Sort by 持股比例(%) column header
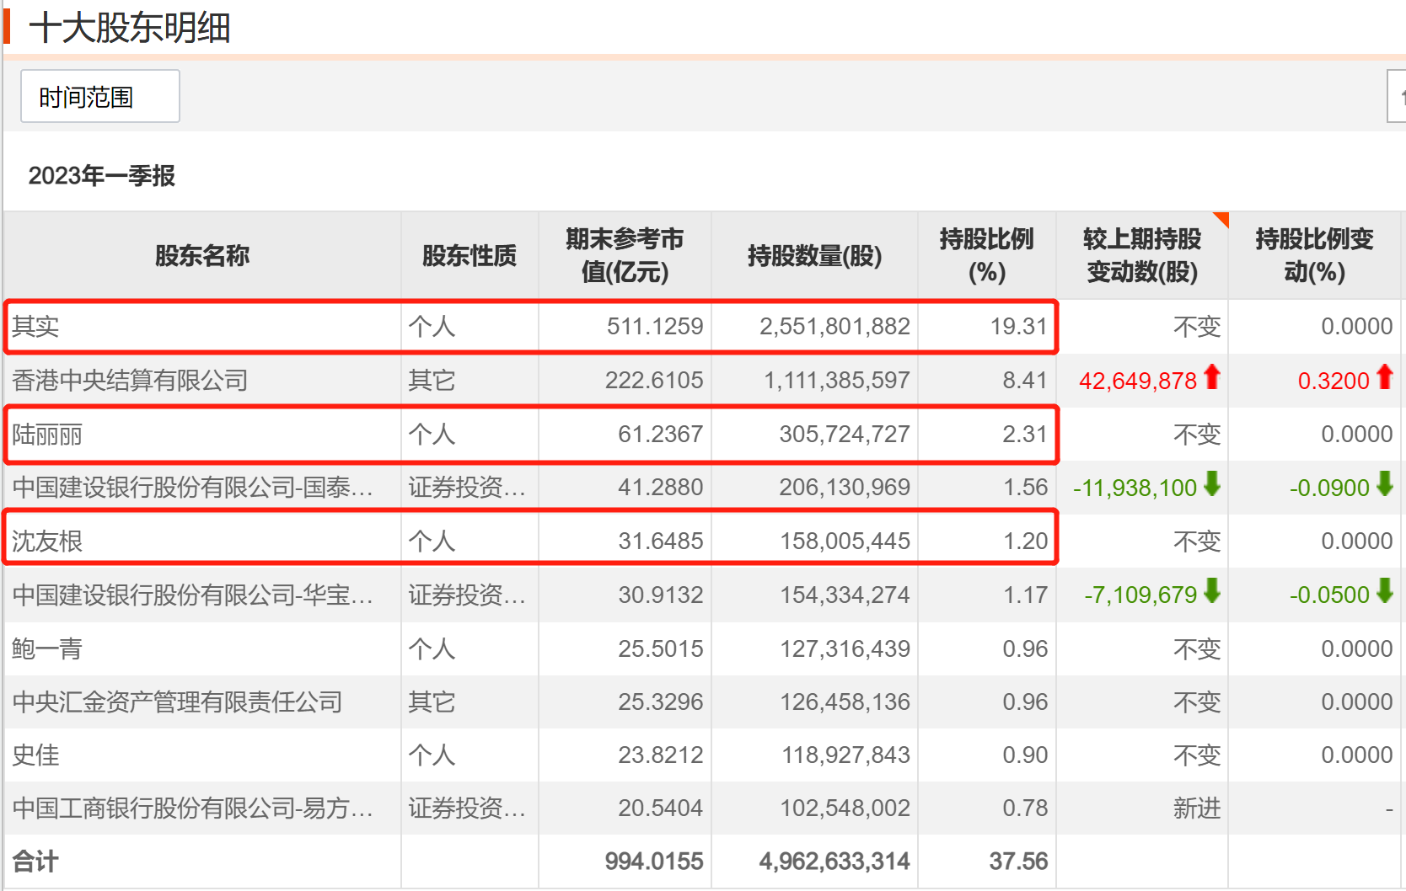This screenshot has height=891, width=1406. (987, 254)
